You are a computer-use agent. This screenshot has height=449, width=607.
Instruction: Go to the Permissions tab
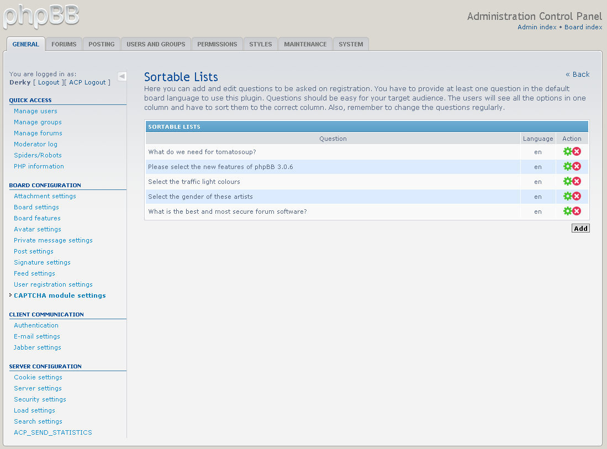tap(217, 44)
